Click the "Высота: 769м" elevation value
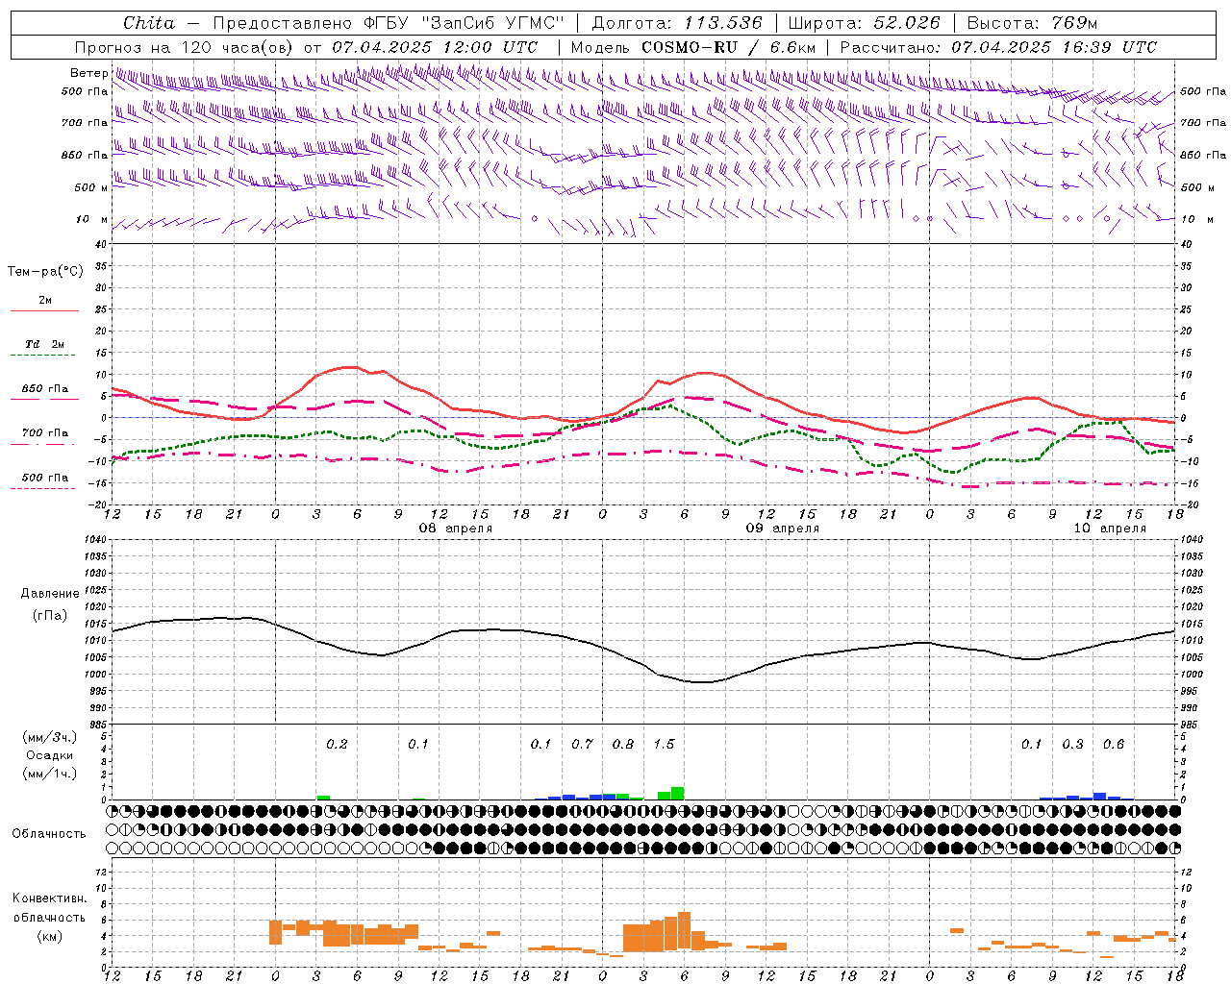Viewport: 1231px width, 984px height. pyautogui.click(x=1032, y=23)
